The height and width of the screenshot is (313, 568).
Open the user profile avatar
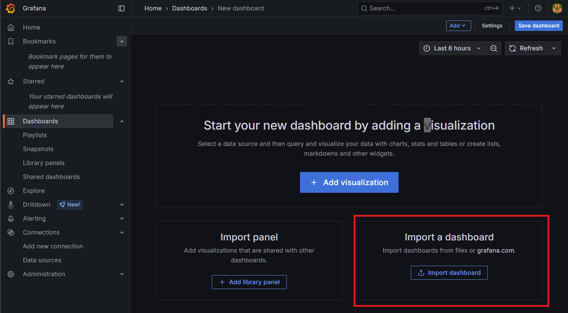tap(557, 8)
